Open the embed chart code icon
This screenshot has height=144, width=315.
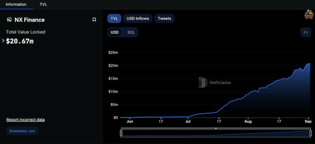click(x=306, y=32)
